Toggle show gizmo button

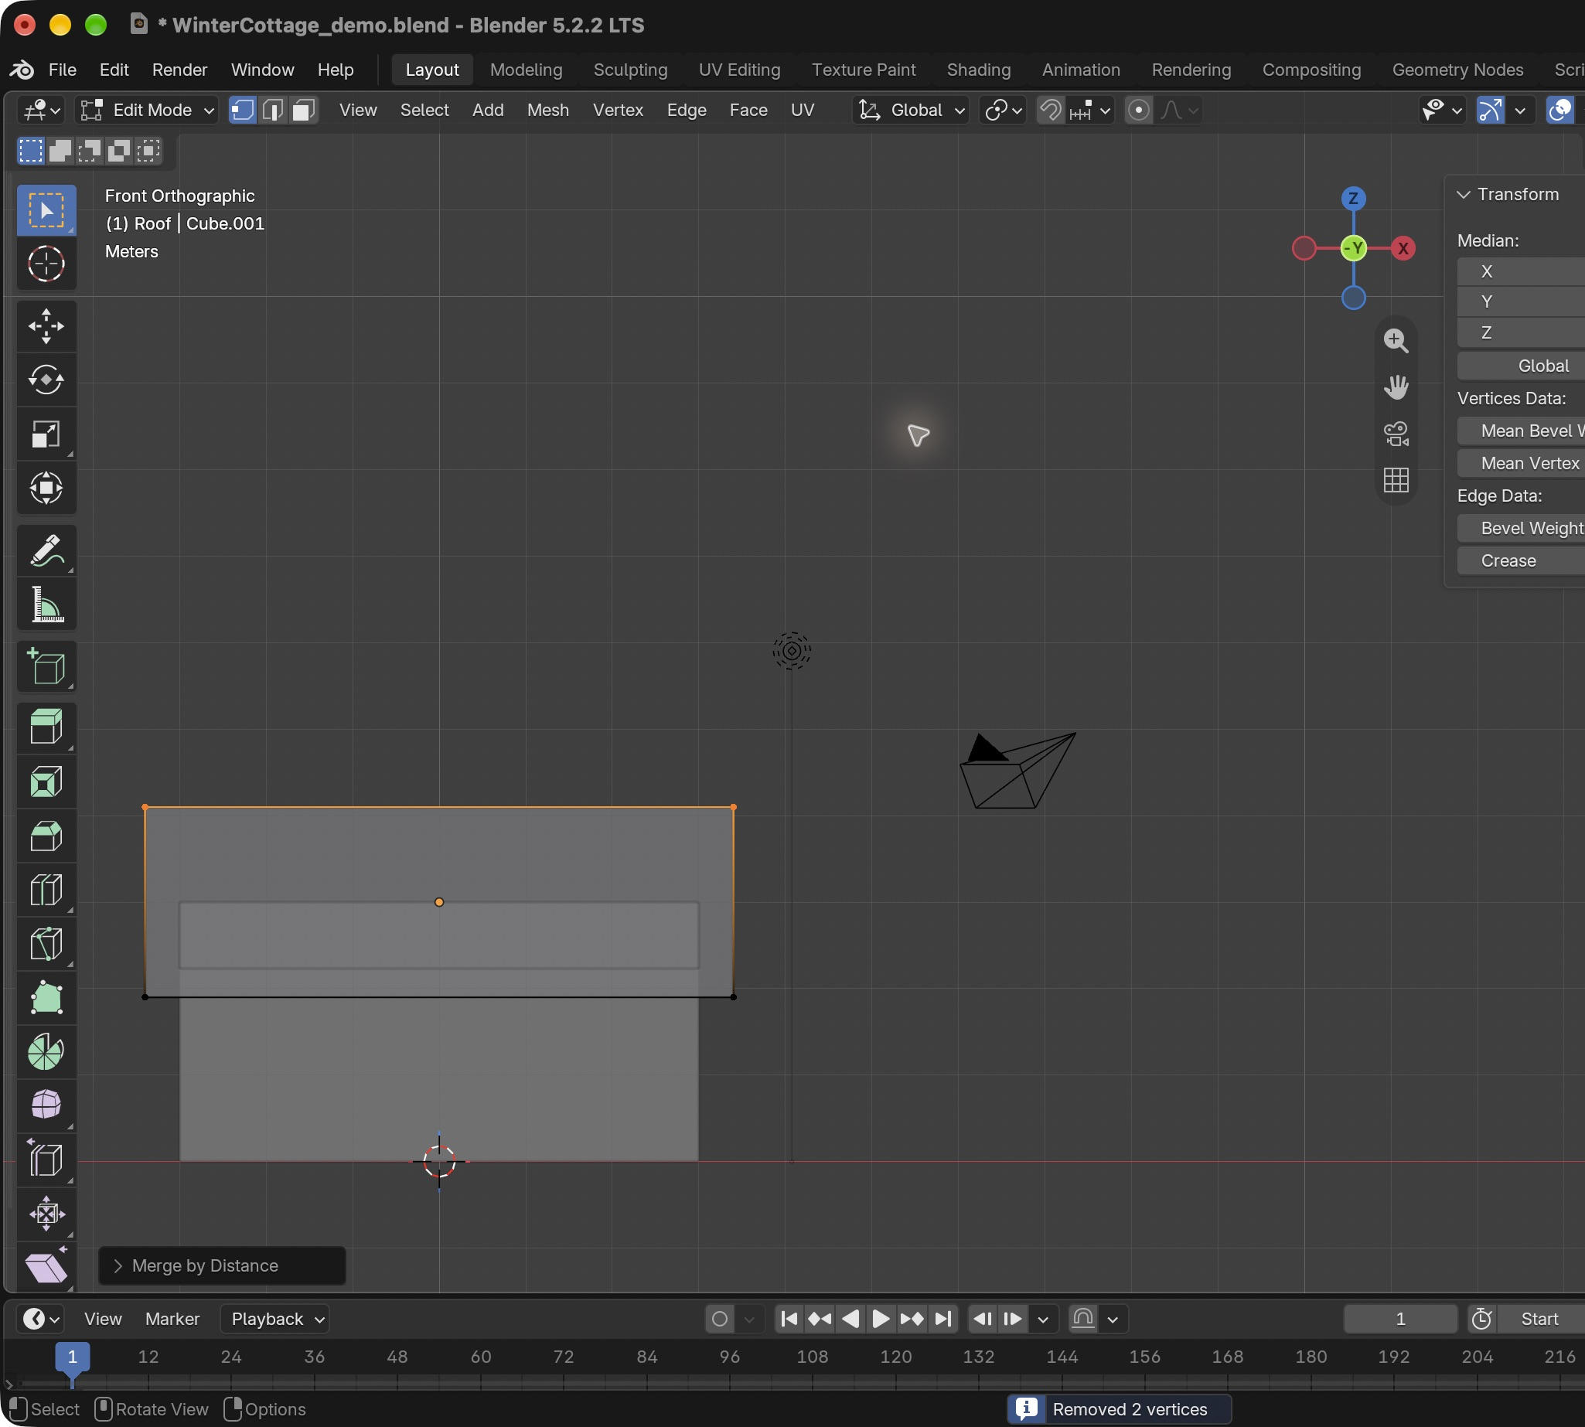coord(1490,110)
